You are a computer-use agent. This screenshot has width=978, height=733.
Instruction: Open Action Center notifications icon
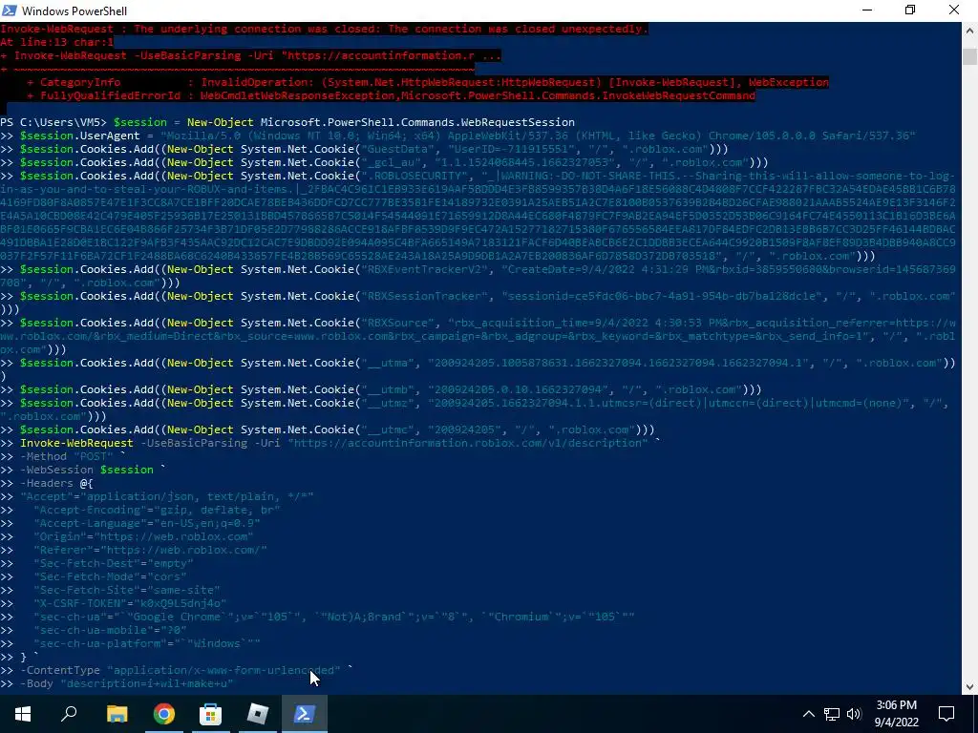(x=946, y=714)
